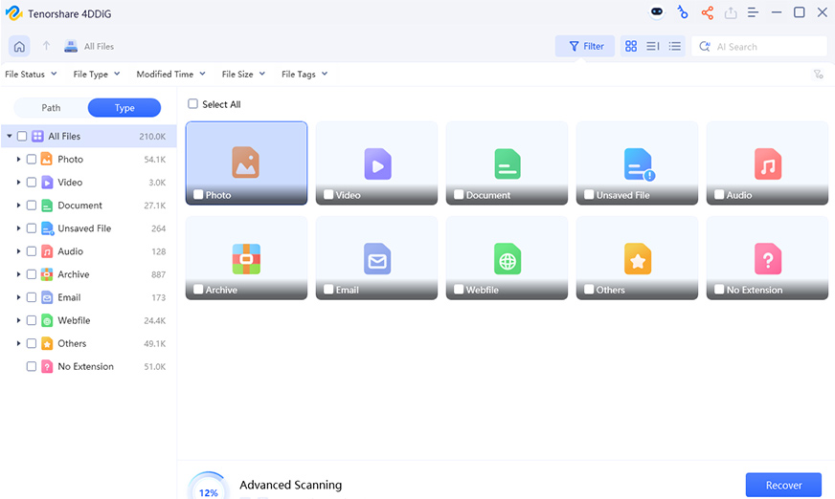Check the Document checkbox in sidebar tree
Image resolution: width=835 pixels, height=499 pixels.
(x=32, y=206)
